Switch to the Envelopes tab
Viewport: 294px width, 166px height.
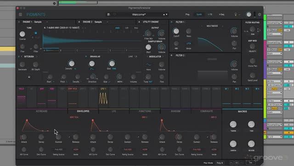83,111
